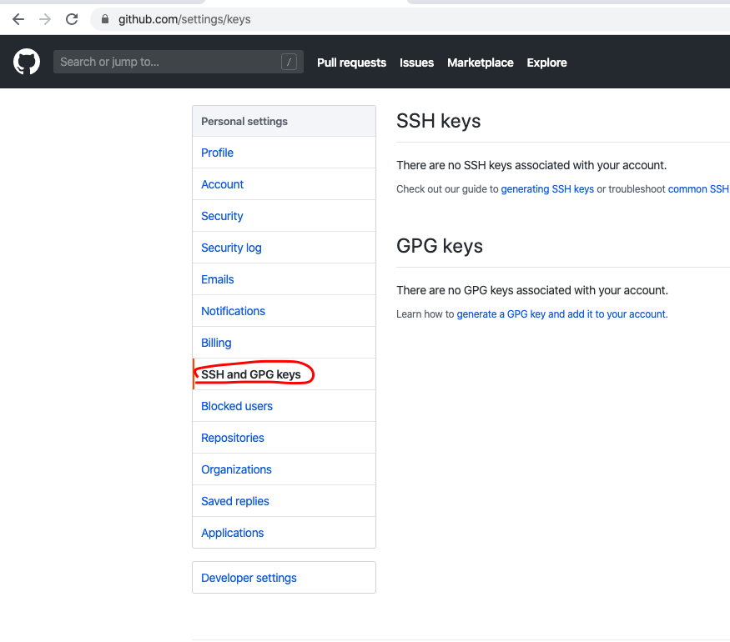730x642 pixels.
Task: Select Notifications in the sidebar
Action: click(284, 311)
